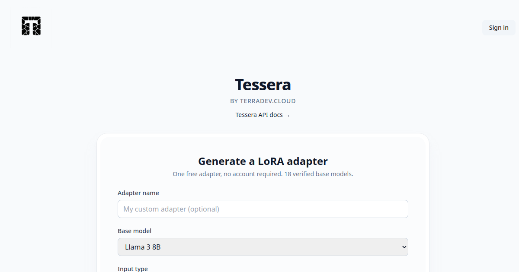
Task: Open the Tessera API docs link
Action: click(263, 115)
